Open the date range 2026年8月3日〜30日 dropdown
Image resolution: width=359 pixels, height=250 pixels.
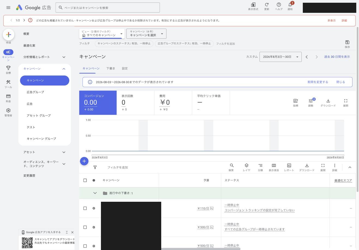point(280,57)
